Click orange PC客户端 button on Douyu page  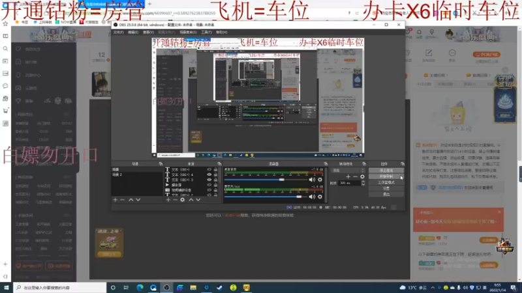pyautogui.click(x=486, y=55)
